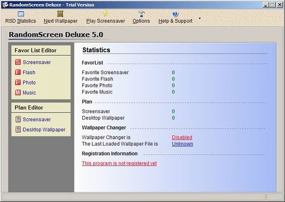Screen dimensions: 285x202
Task: Click the Play Screensaver lightning icon
Action: [x=105, y=14]
